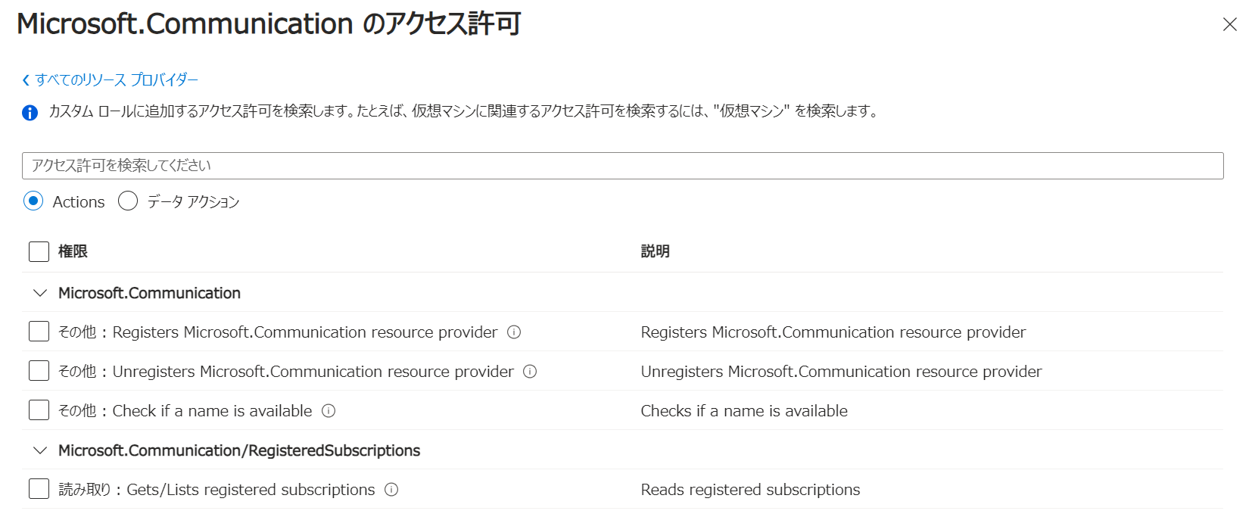Image resolution: width=1252 pixels, height=514 pixels.
Task: Collapse the RegisteredSubscriptions group chevron
Action: click(x=40, y=450)
